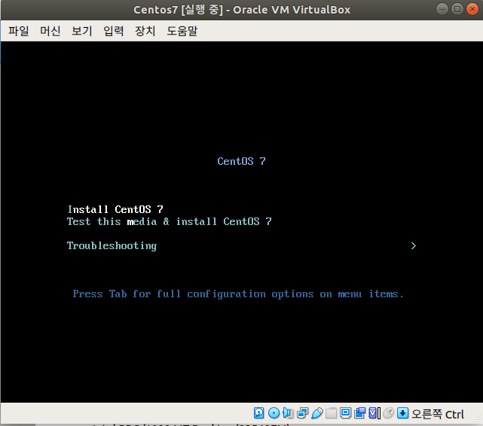Select Test this media & install CentOS 7
Viewport: 483px width, 426px height.
tap(170, 221)
